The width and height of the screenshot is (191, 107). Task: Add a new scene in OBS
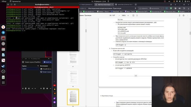coord(23,89)
